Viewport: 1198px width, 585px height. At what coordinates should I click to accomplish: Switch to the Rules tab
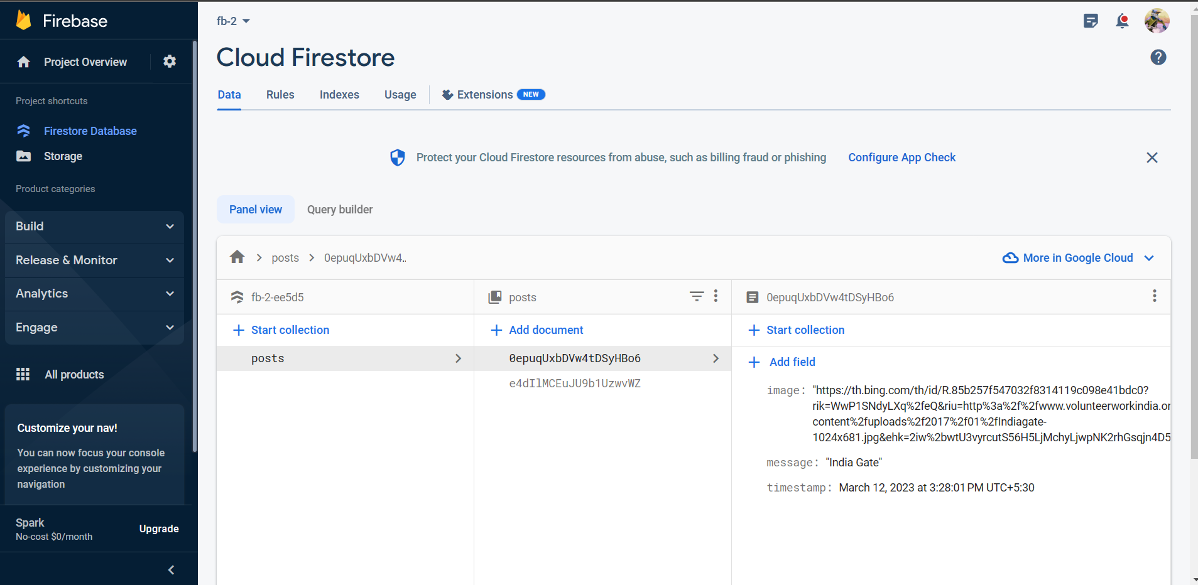280,94
